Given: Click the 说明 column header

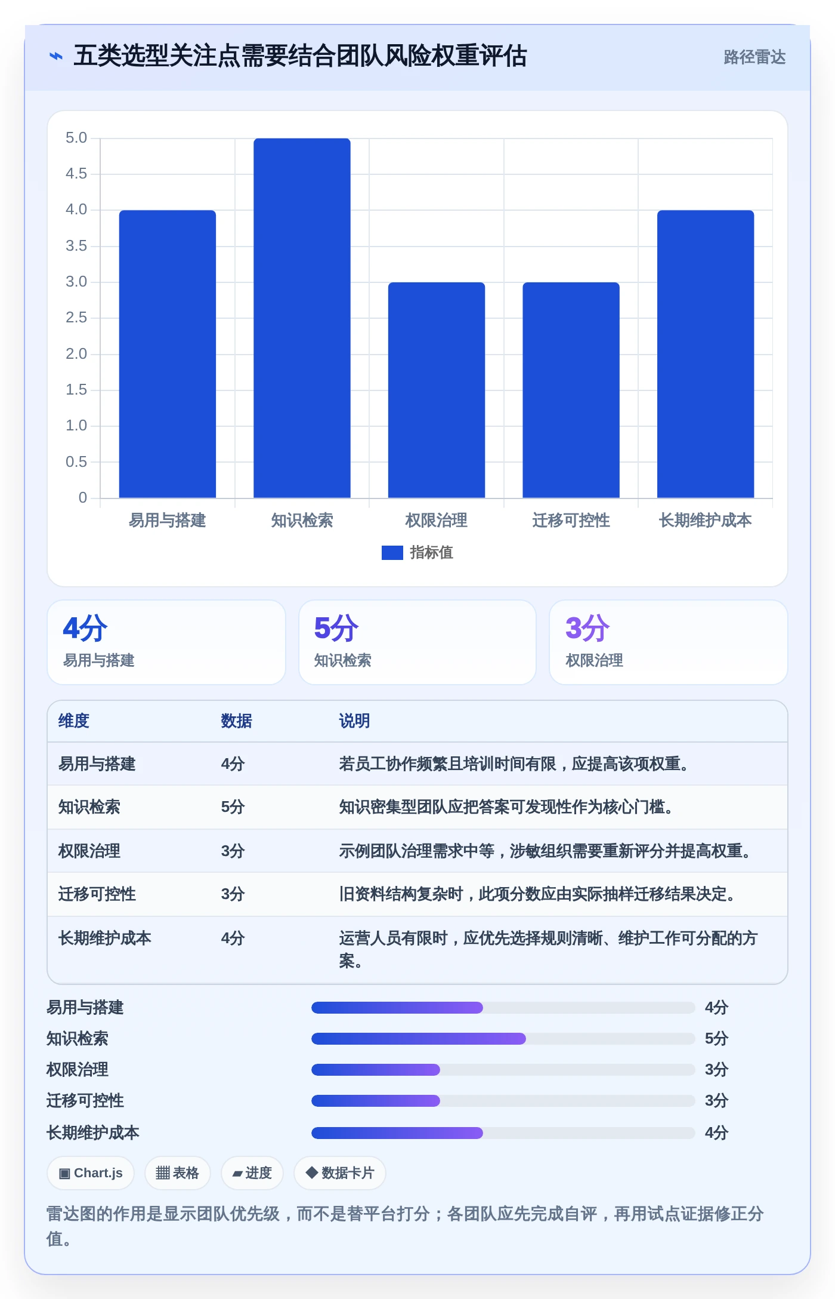Looking at the screenshot, I should click(355, 721).
